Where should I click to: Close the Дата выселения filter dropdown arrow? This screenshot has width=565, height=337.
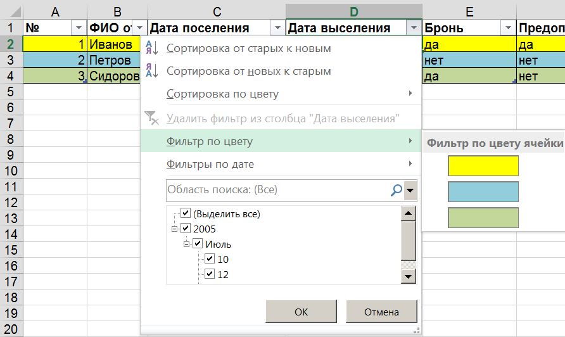[414, 28]
